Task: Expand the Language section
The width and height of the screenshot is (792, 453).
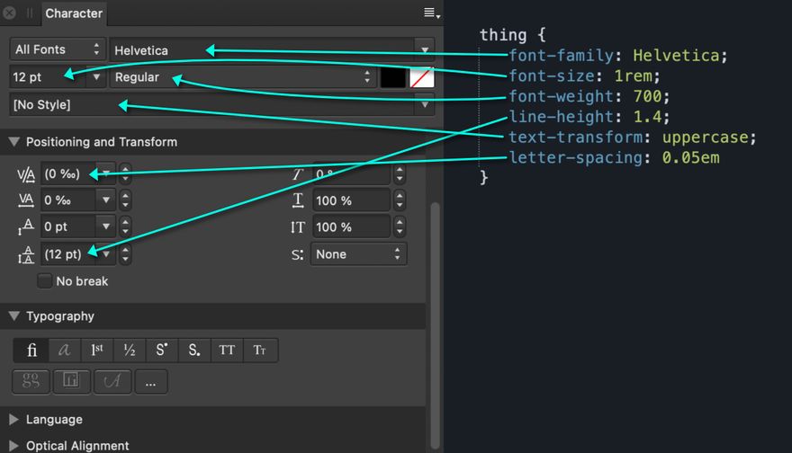Action: click(x=14, y=420)
